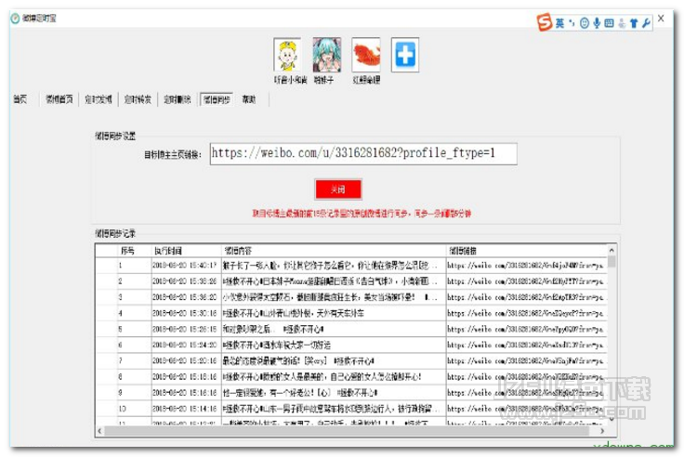The width and height of the screenshot is (684, 457).
Task: Select record row 3 at 15:36:20
Action: pyautogui.click(x=351, y=297)
